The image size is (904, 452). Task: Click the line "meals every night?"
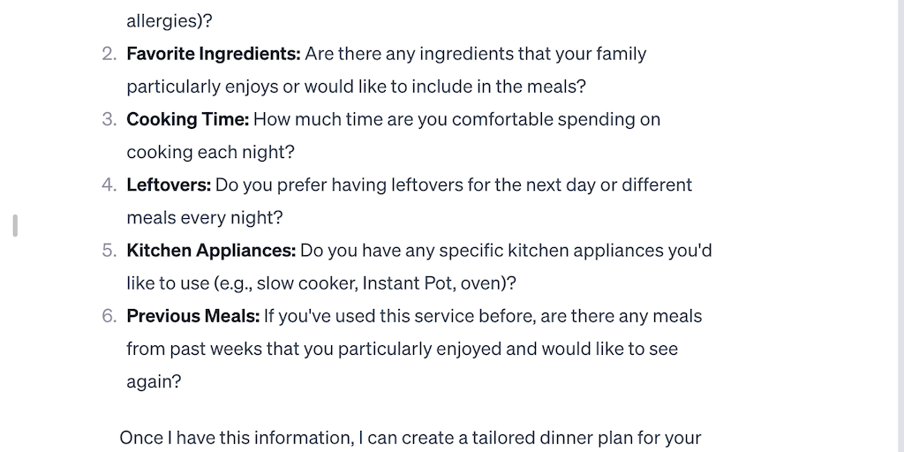pyautogui.click(x=204, y=217)
